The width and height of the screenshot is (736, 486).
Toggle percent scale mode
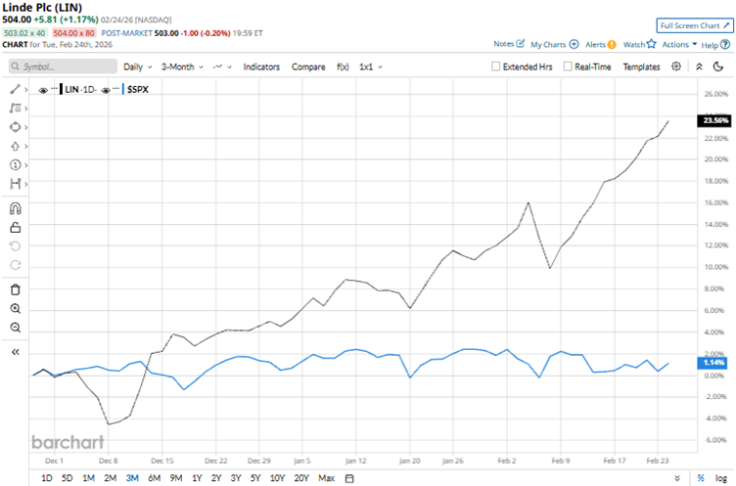[x=701, y=478]
